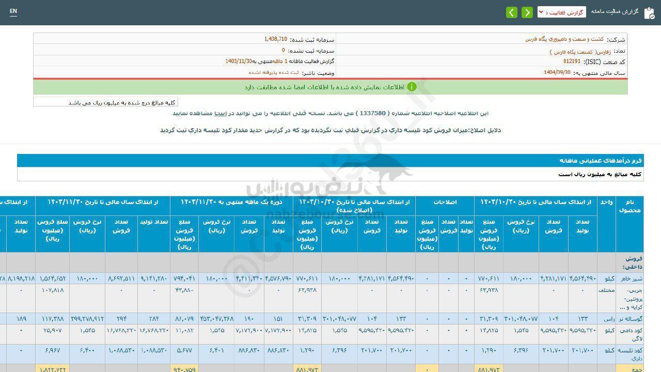Select the product row کود دامی لاگن

click(x=630, y=334)
